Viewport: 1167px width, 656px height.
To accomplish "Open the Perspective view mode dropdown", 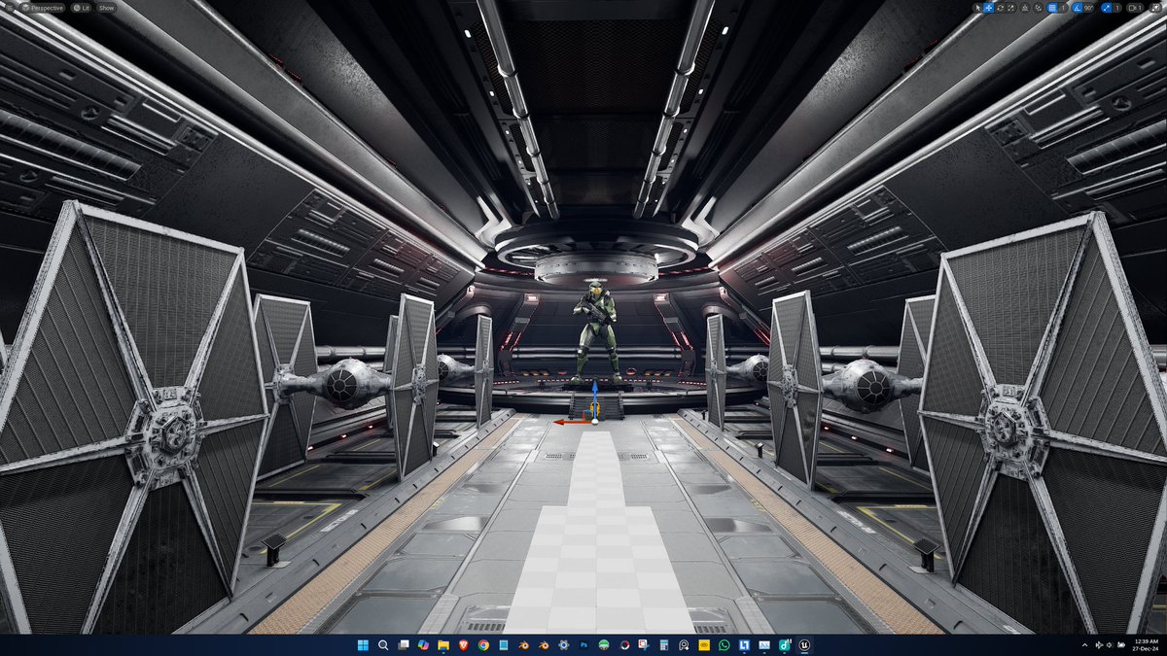I will (x=42, y=7).
